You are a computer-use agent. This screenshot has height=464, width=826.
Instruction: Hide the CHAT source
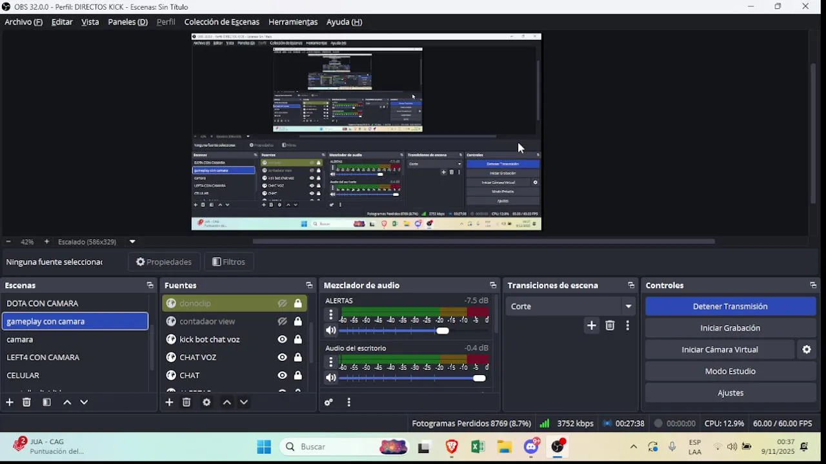283,375
